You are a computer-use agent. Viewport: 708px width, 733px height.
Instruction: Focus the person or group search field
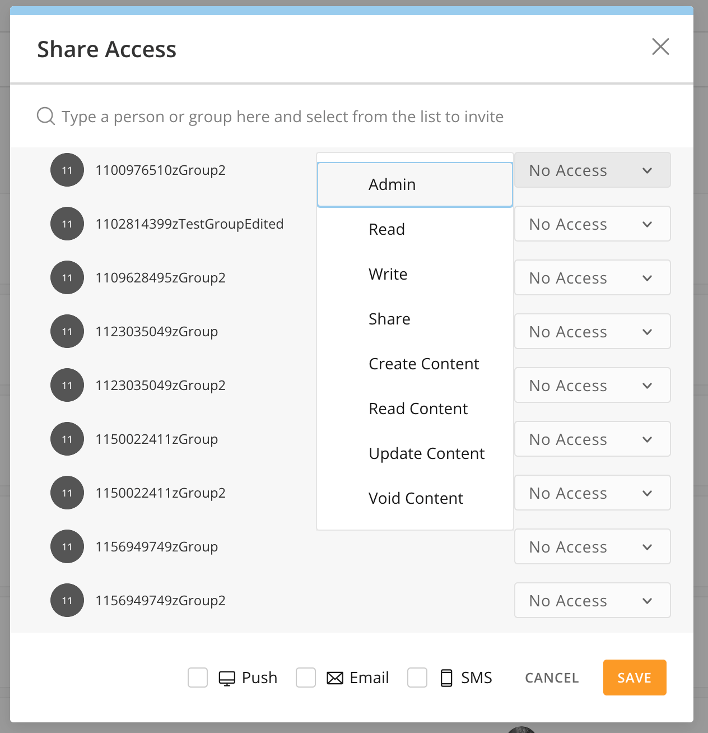coord(352,116)
